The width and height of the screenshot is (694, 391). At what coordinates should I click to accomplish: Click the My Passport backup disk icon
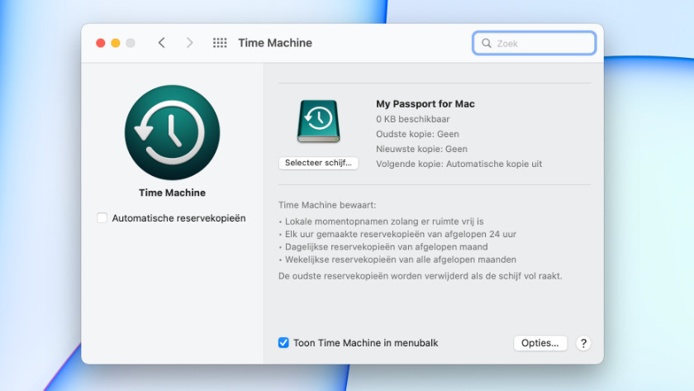[319, 121]
